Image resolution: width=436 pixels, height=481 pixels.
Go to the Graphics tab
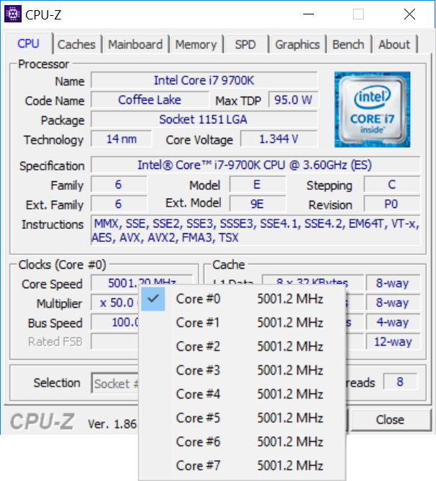pyautogui.click(x=297, y=45)
